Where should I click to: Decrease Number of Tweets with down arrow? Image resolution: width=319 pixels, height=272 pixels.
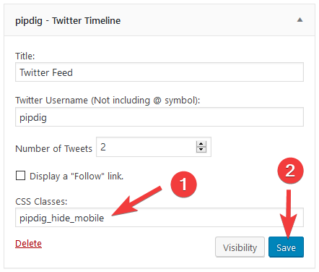point(201,150)
